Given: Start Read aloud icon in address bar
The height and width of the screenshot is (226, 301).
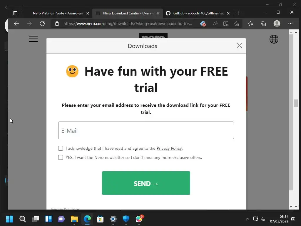Looking at the screenshot, I should pos(215,24).
